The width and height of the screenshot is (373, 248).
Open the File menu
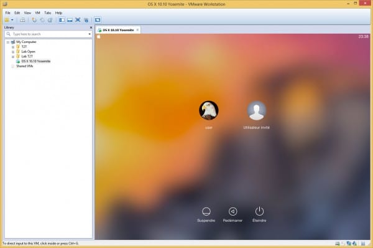(x=8, y=12)
